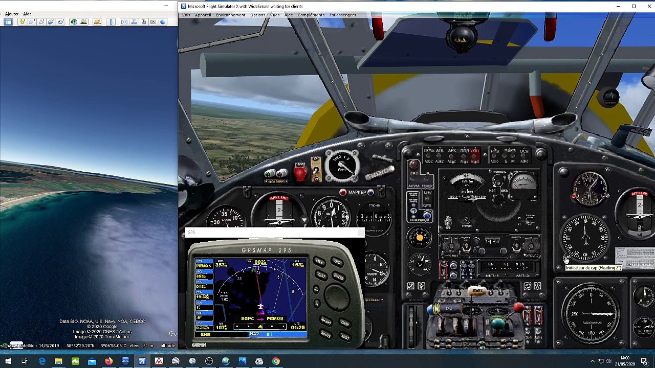Image resolution: width=655 pixels, height=368 pixels.
Task: Add a placemark in Google Earth toolbar
Action: coord(22,22)
